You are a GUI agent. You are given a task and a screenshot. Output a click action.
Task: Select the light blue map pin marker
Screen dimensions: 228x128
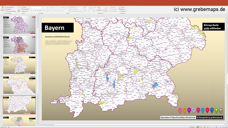coord(203,110)
